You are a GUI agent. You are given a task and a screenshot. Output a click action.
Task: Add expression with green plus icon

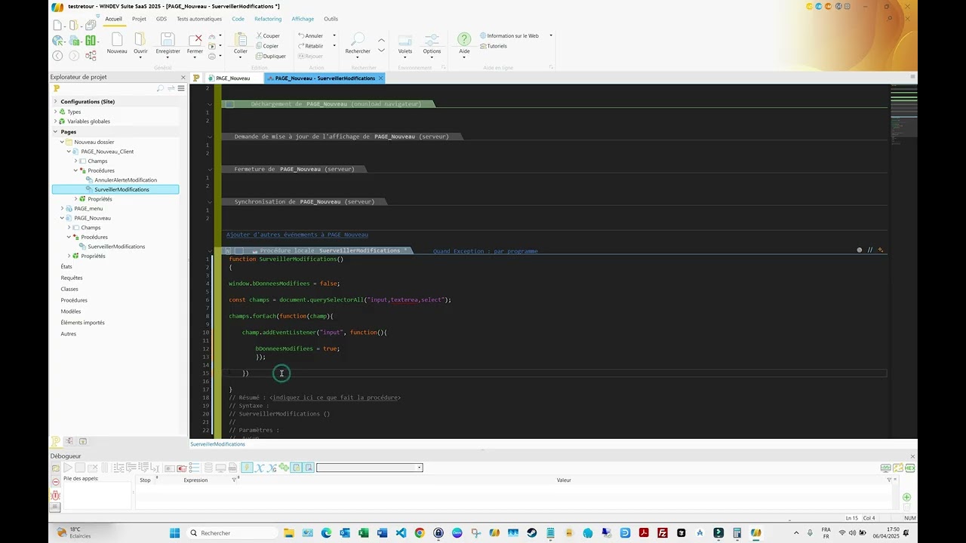[x=906, y=497]
